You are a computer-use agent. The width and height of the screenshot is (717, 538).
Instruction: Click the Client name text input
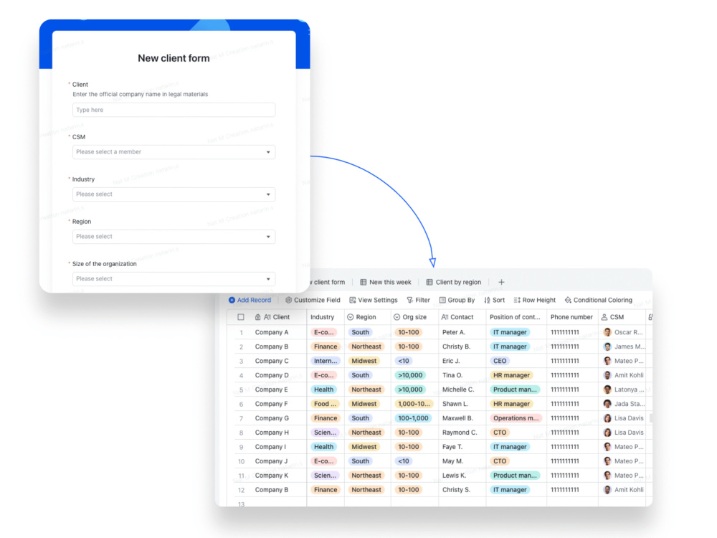pyautogui.click(x=174, y=110)
